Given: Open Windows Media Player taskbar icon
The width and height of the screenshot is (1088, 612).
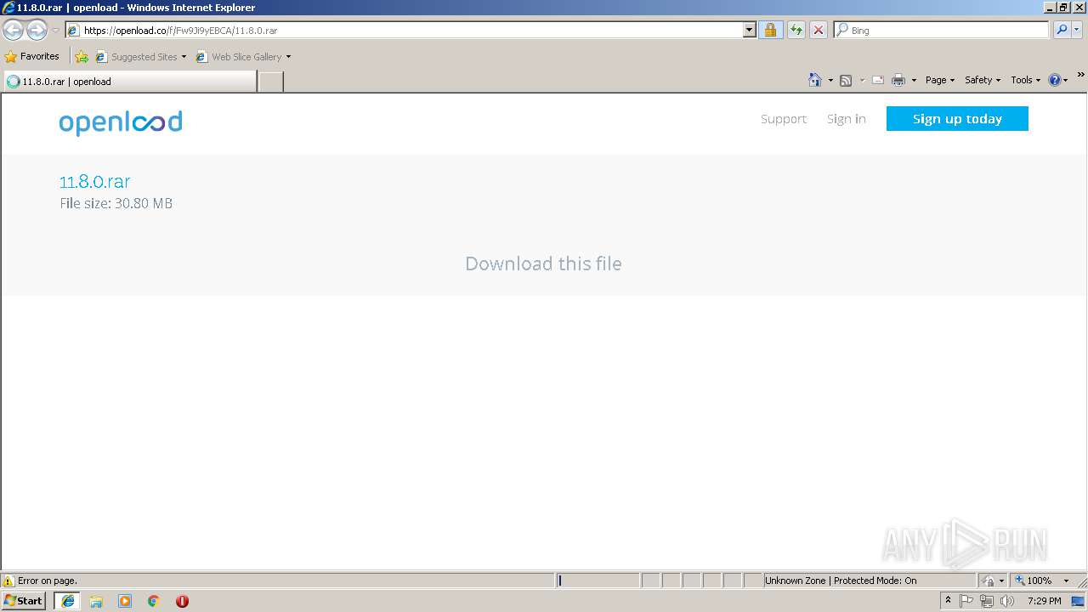Looking at the screenshot, I should click(x=125, y=601).
